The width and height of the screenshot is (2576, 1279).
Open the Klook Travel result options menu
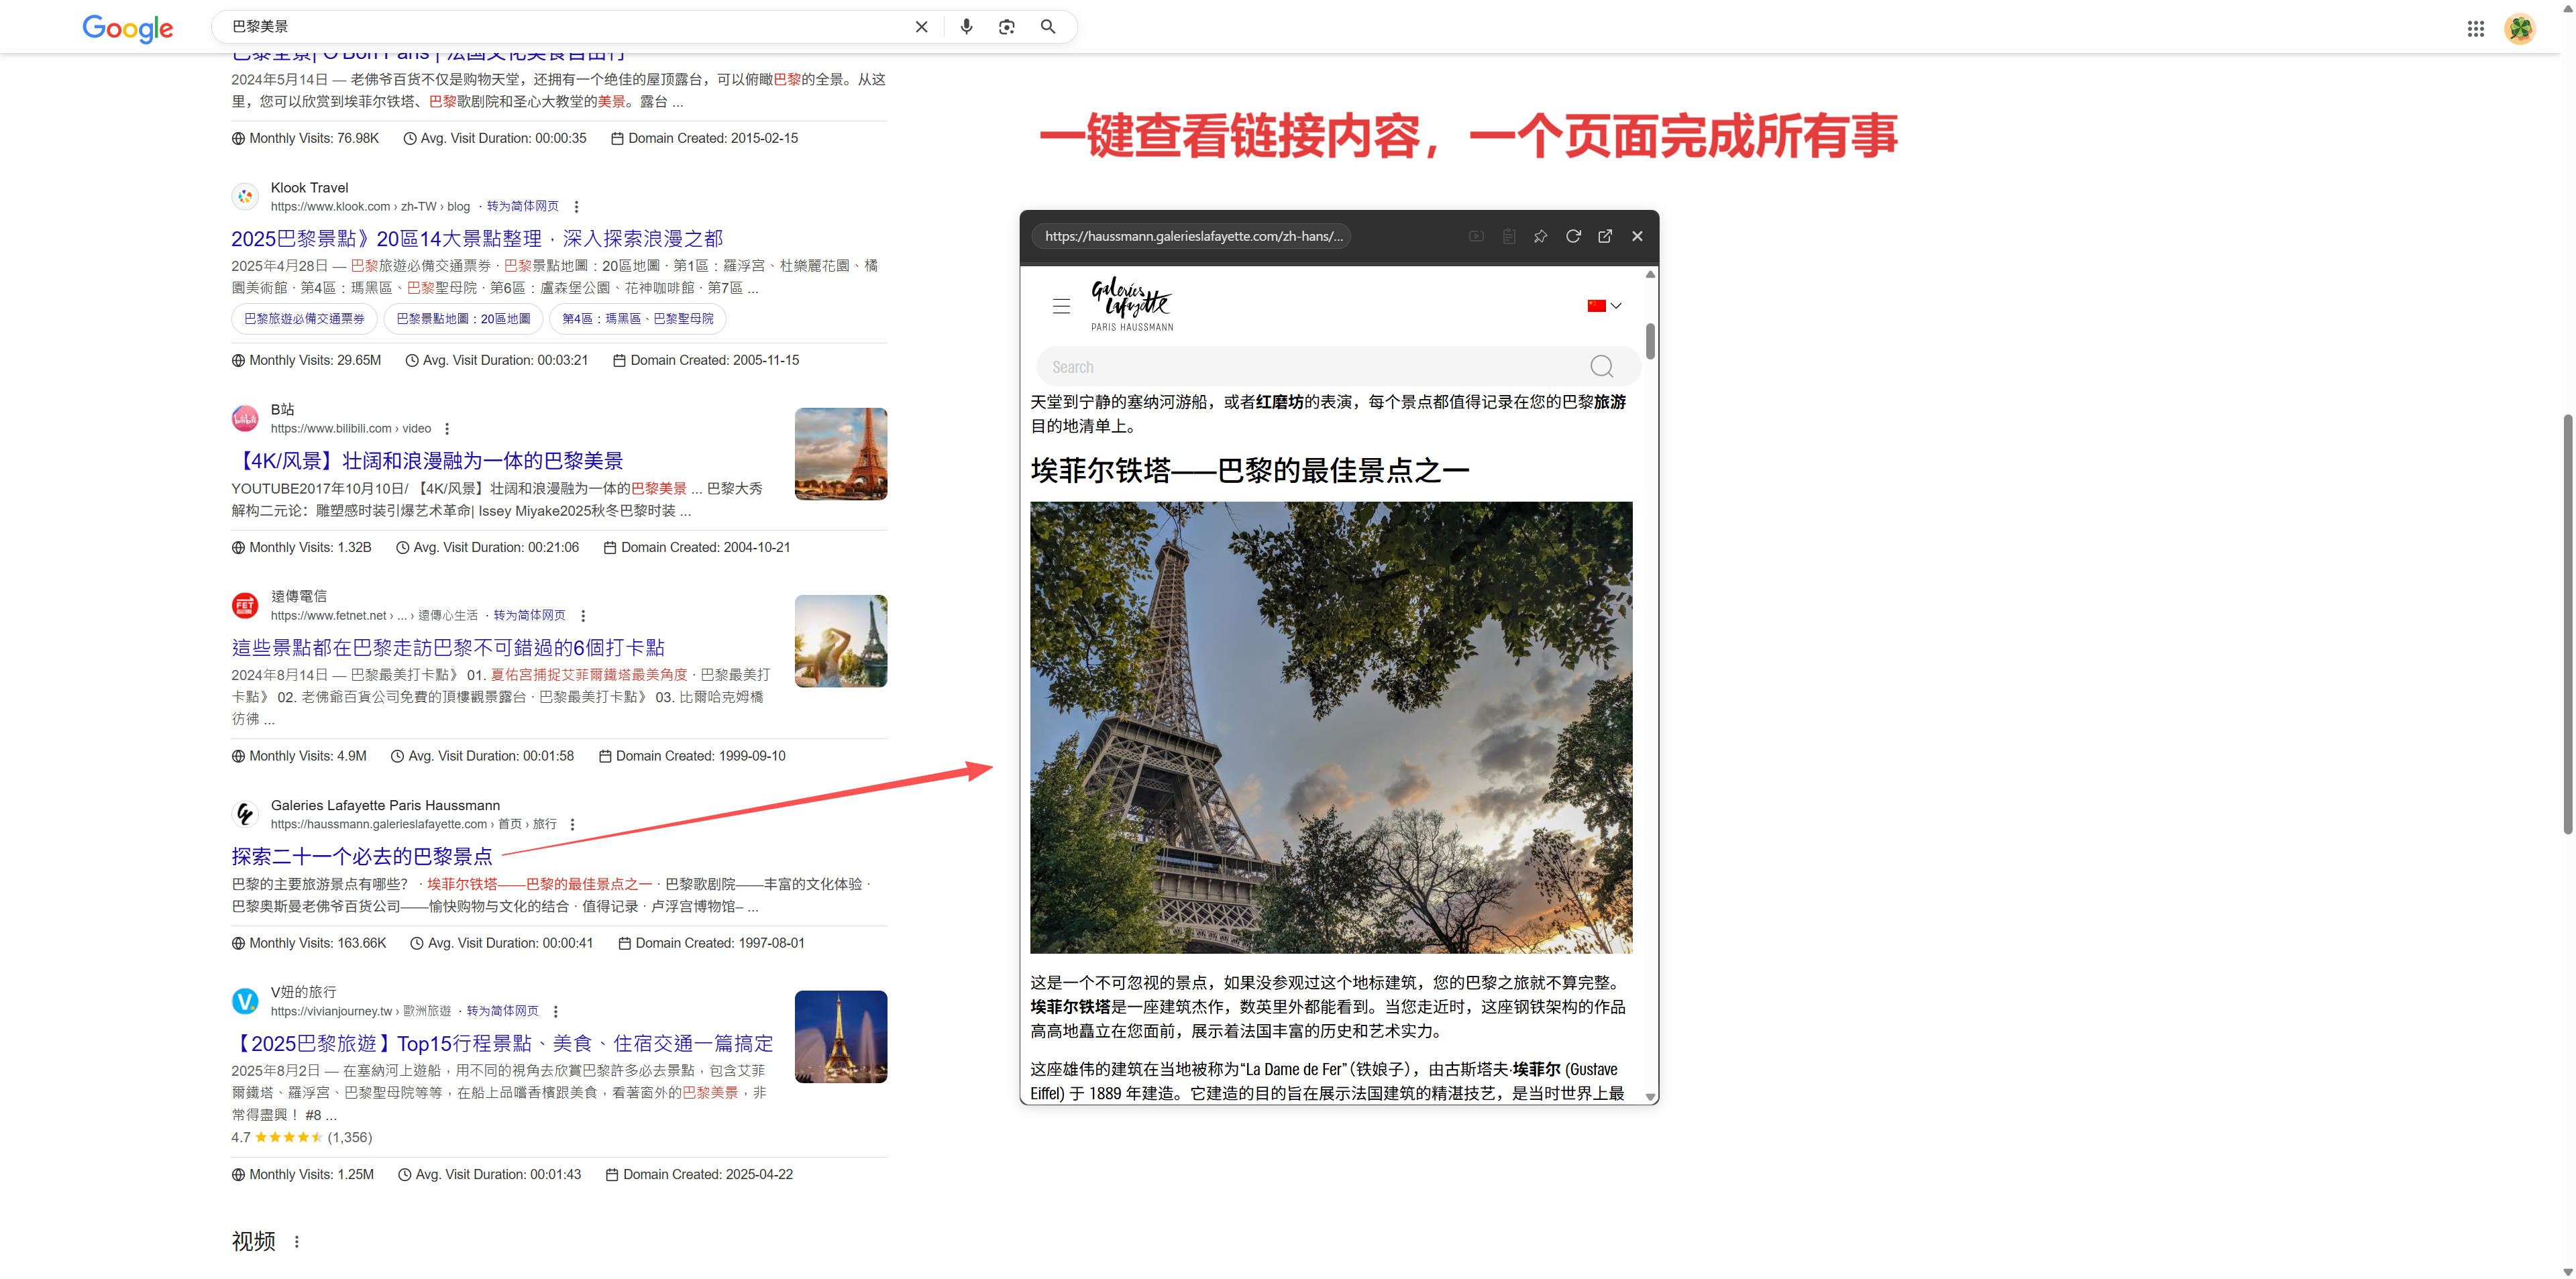(576, 207)
